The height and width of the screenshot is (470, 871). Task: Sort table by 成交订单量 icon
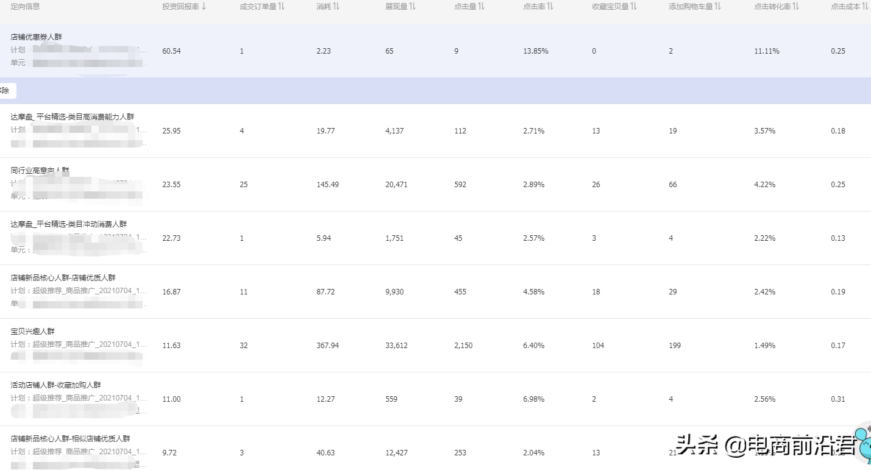click(x=281, y=7)
